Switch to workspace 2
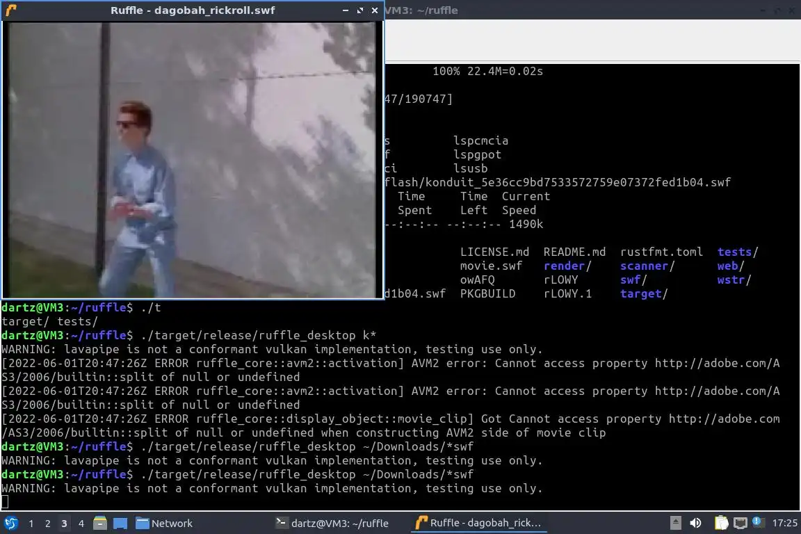The height and width of the screenshot is (534, 801). click(47, 524)
